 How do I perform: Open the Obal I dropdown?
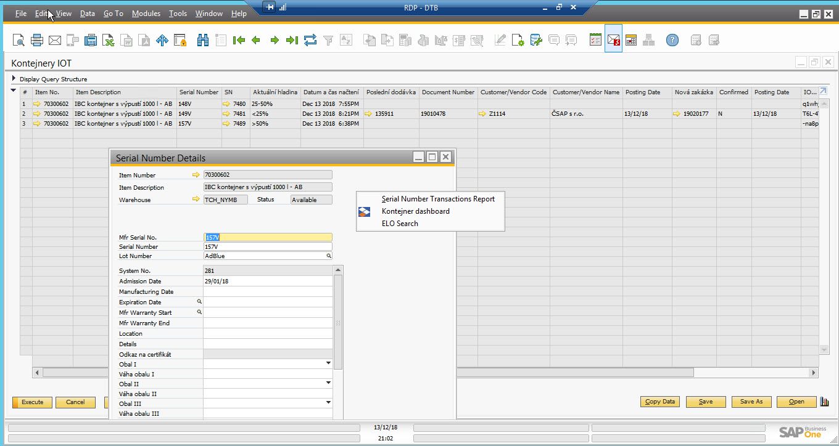click(x=329, y=363)
